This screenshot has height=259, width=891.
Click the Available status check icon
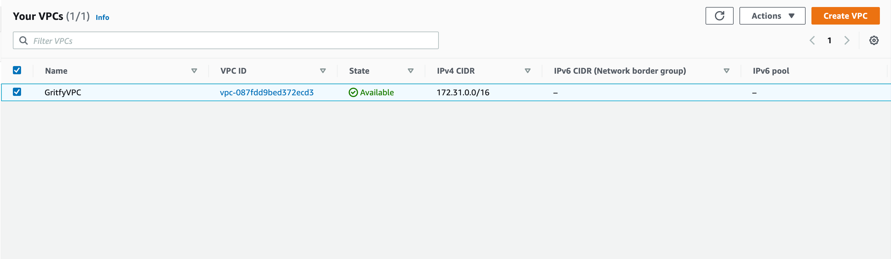pyautogui.click(x=353, y=92)
